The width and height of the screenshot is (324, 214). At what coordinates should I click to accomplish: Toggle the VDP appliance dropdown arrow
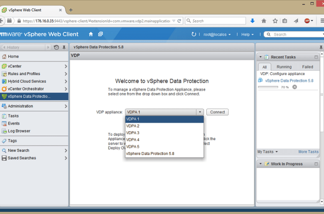(200, 112)
